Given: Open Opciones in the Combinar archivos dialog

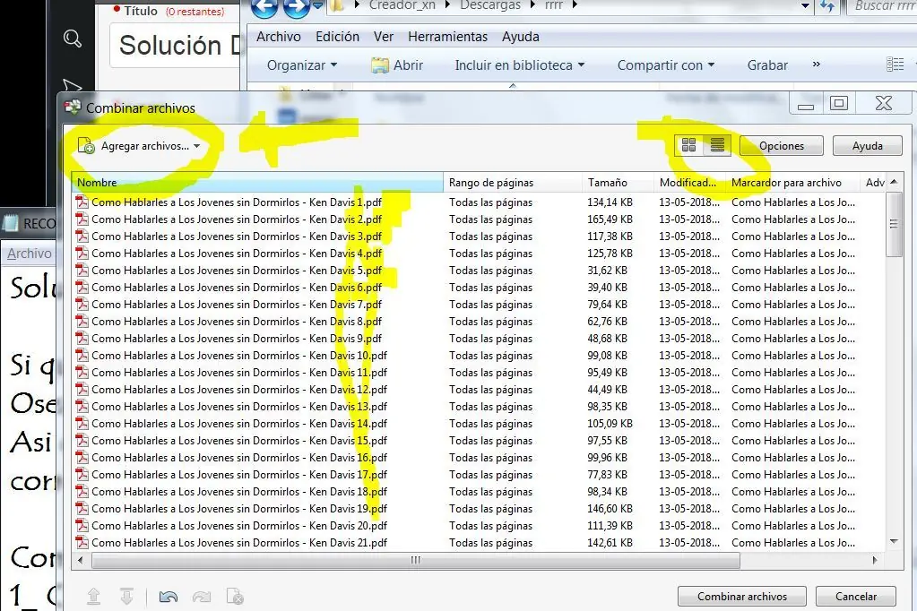Looking at the screenshot, I should tap(782, 146).
